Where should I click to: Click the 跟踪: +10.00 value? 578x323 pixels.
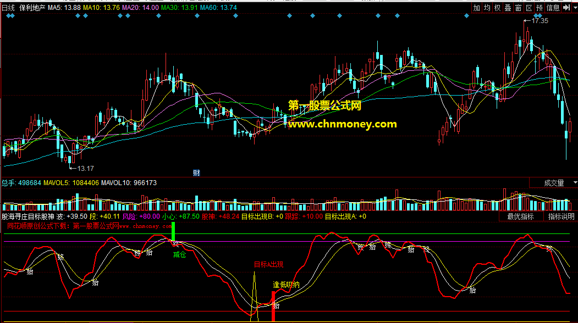click(x=304, y=216)
